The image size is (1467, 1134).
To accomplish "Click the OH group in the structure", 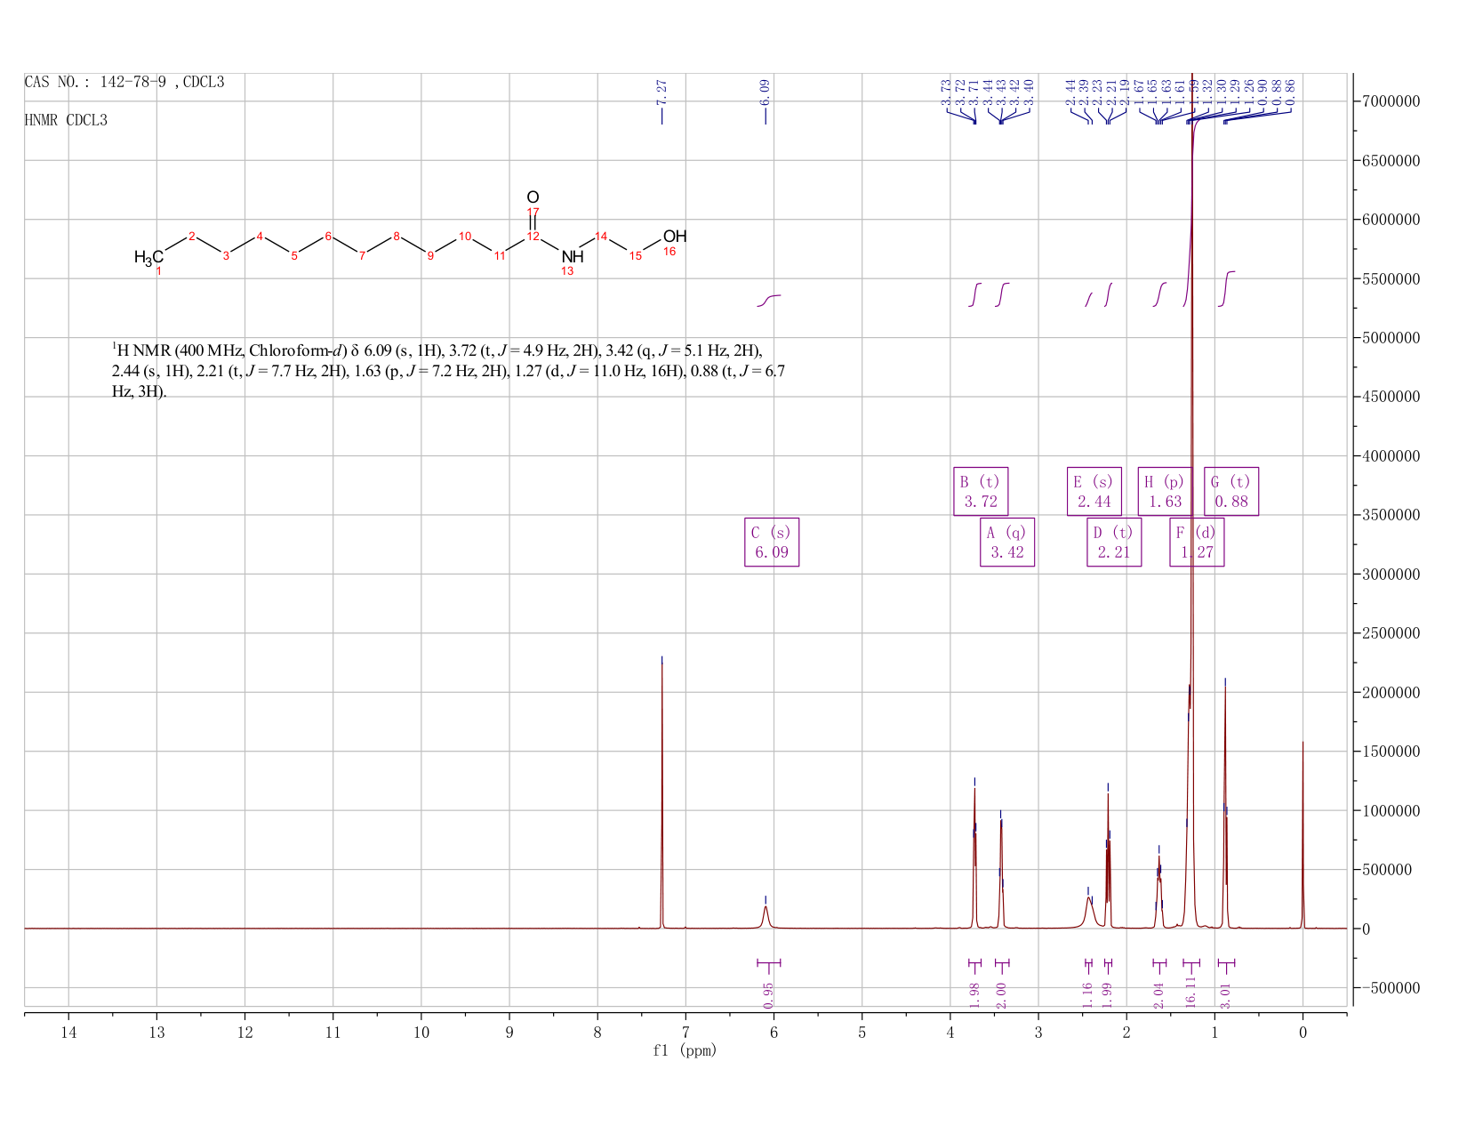I will click(675, 236).
